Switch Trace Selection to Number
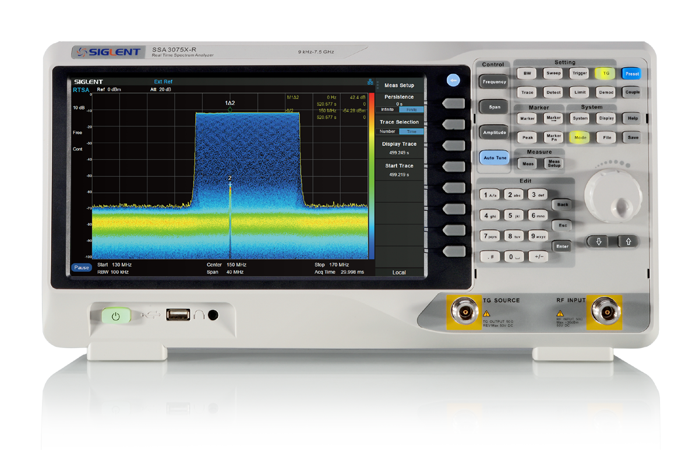The width and height of the screenshot is (699, 450). [387, 131]
